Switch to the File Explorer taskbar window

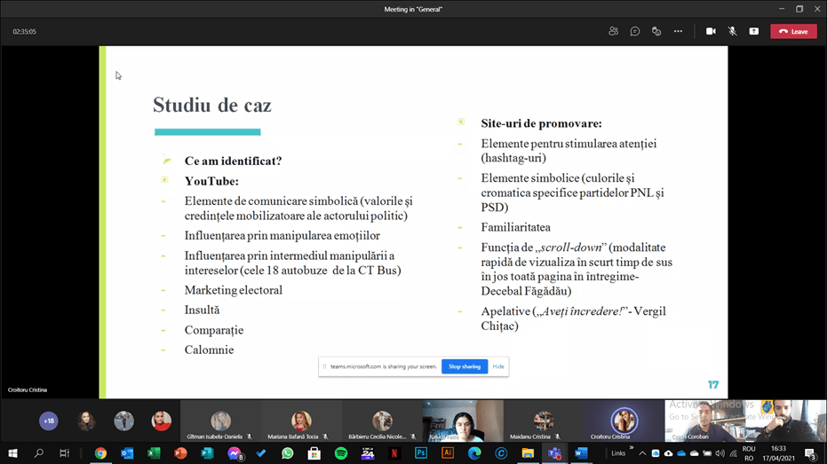[528, 453]
